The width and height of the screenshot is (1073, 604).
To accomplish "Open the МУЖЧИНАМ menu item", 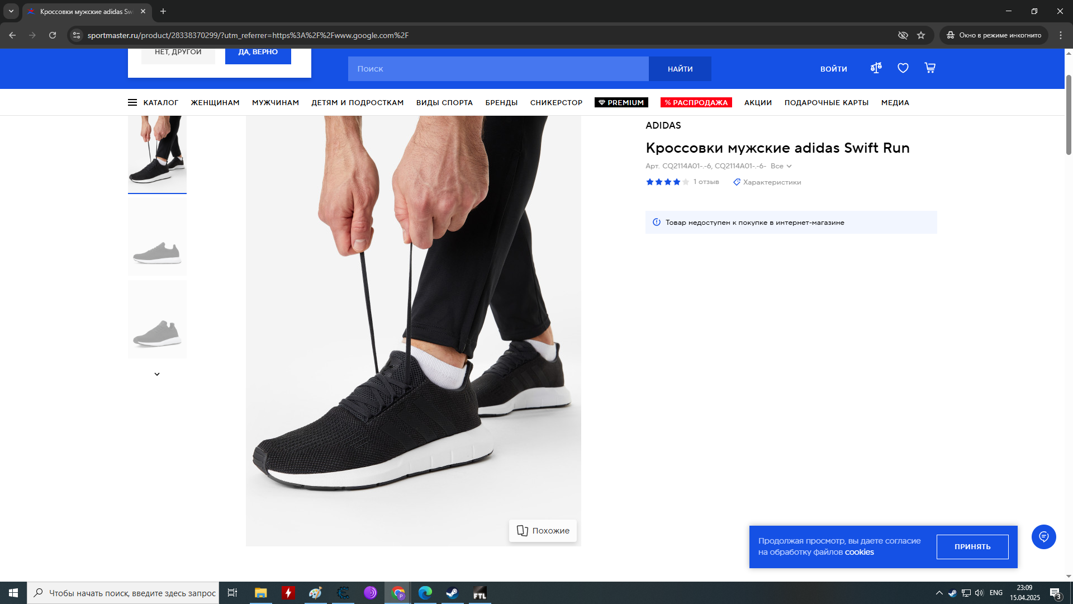I will [x=275, y=102].
